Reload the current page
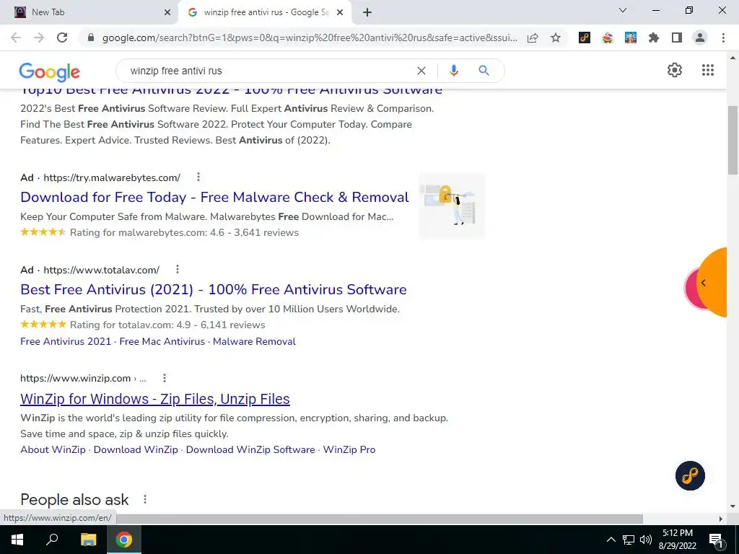Image resolution: width=739 pixels, height=554 pixels. tap(62, 38)
